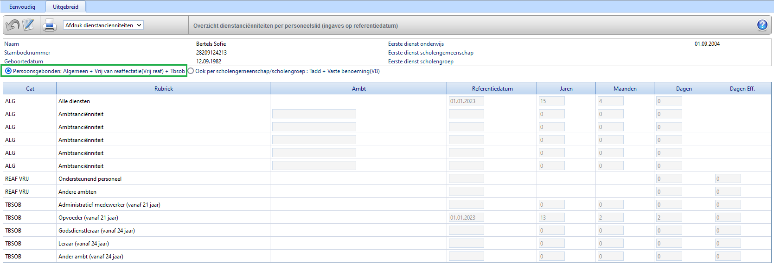Viewport: 774px width, 264px height.
Task: Click the date 01.09.2004
Action: [707, 44]
